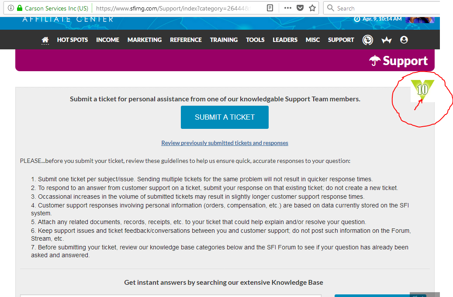Open the TRAINING menu
The width and height of the screenshot is (453, 297).
point(224,40)
